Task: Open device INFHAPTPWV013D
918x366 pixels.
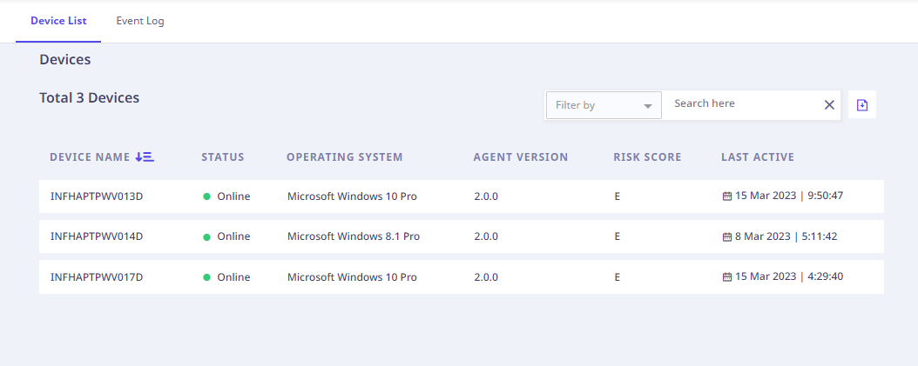Action: tap(97, 196)
